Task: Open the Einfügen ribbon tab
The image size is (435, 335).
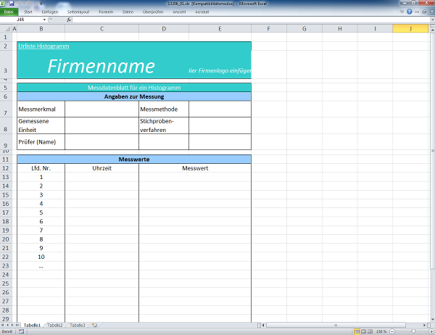Action: point(50,12)
